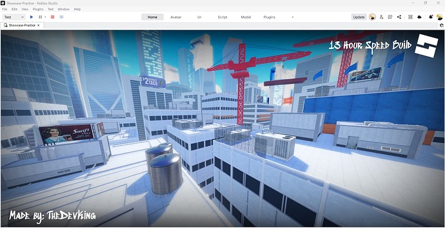This screenshot has height=236, width=445.
Task: Switch to the Avatar ribbon tab
Action: click(176, 17)
